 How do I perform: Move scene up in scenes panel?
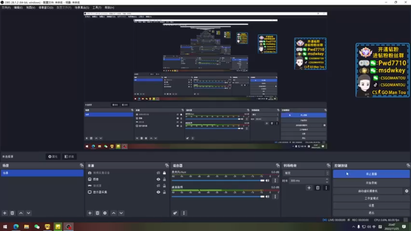tap(21, 213)
